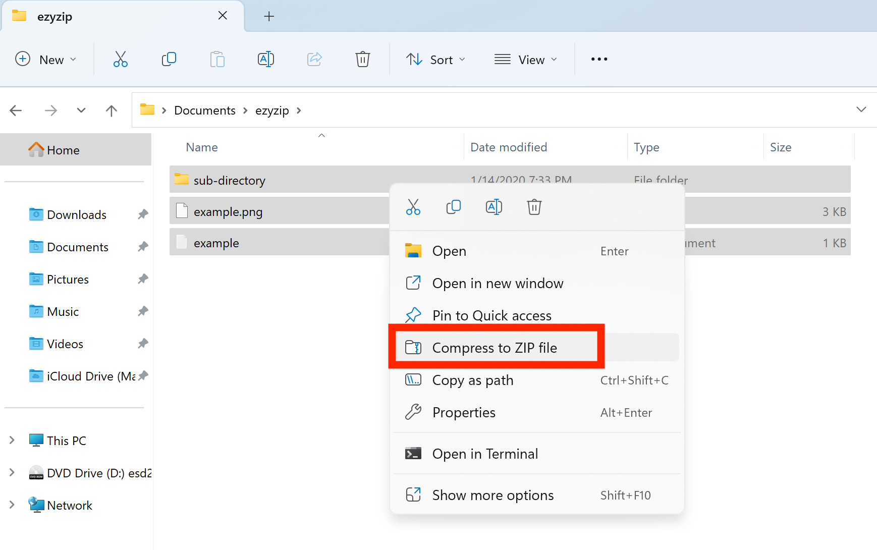Click Documents in the breadcrumb path

(x=204, y=110)
